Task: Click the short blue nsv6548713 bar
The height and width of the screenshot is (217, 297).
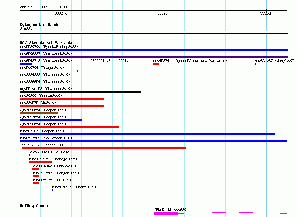Action: (x=26, y=64)
